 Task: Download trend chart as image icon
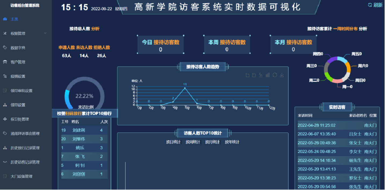click(281, 75)
